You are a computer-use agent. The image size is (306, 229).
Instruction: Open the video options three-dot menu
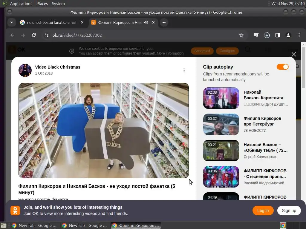(x=184, y=70)
